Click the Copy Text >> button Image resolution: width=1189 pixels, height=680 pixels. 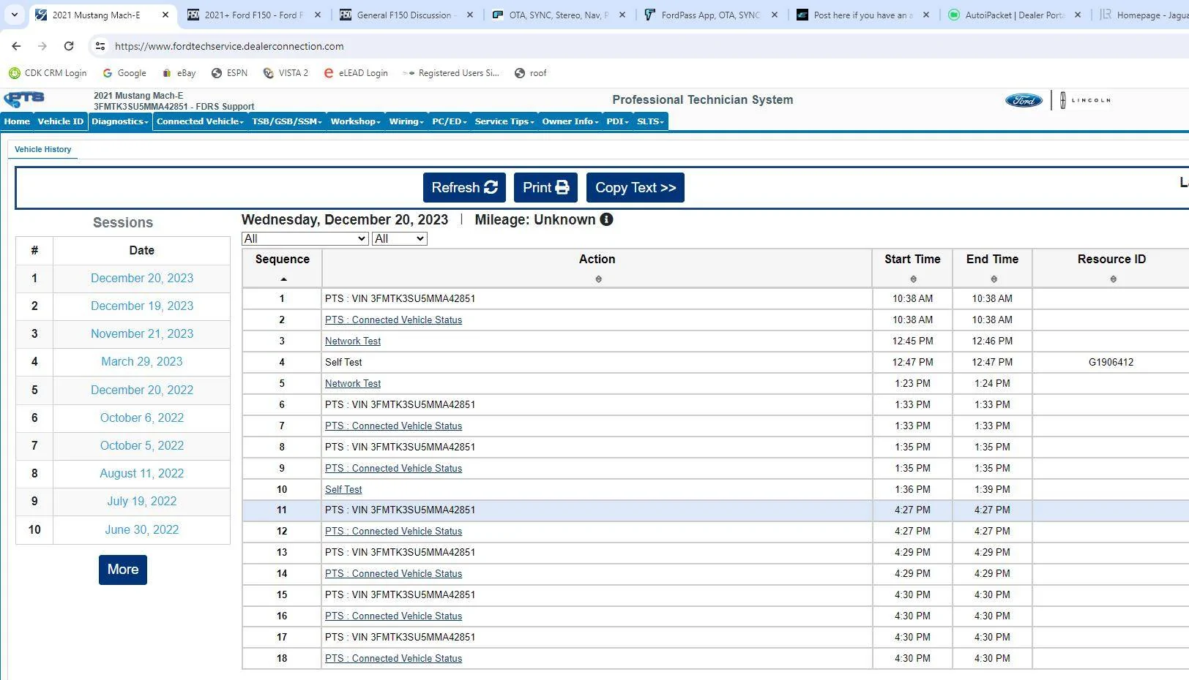635,188
